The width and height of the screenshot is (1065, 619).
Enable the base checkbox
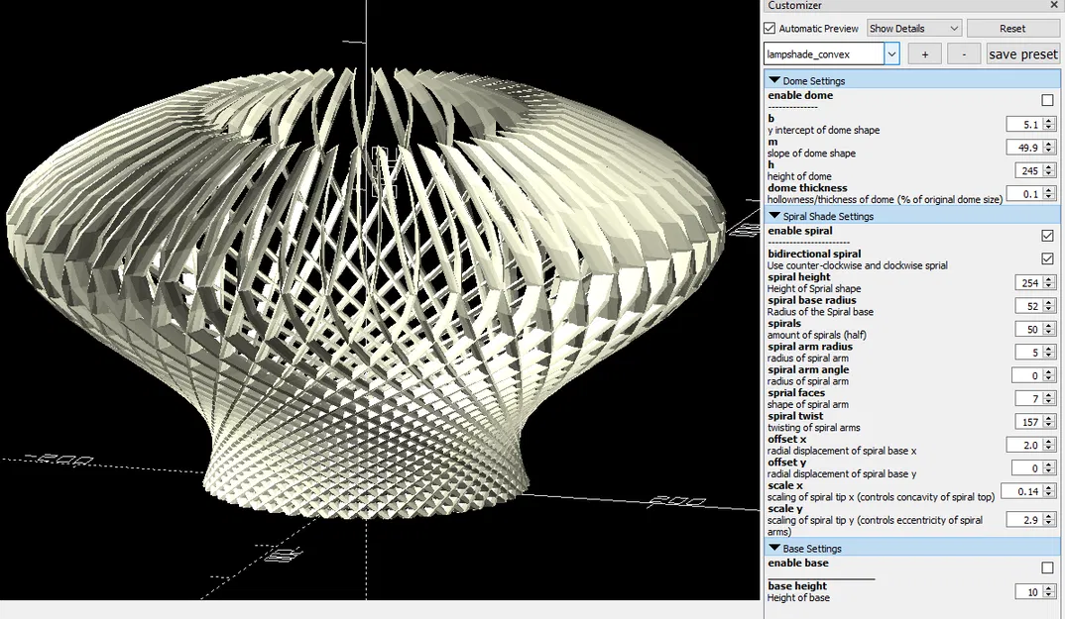[x=1047, y=567]
